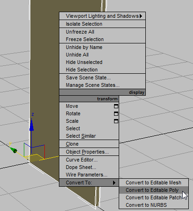
Task: Expand the Convert To submenu arrow
Action: [114, 183]
